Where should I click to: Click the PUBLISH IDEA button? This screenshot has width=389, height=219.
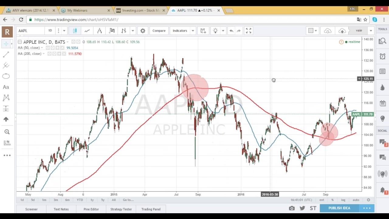pos(339,208)
